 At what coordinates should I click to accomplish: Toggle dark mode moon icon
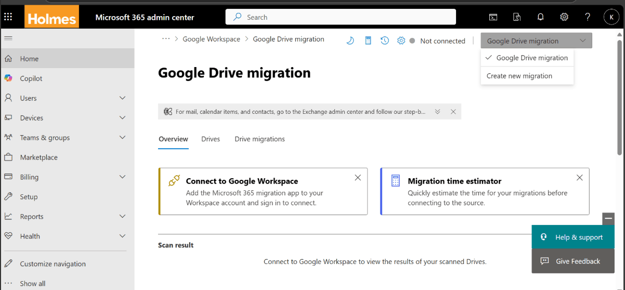point(350,41)
